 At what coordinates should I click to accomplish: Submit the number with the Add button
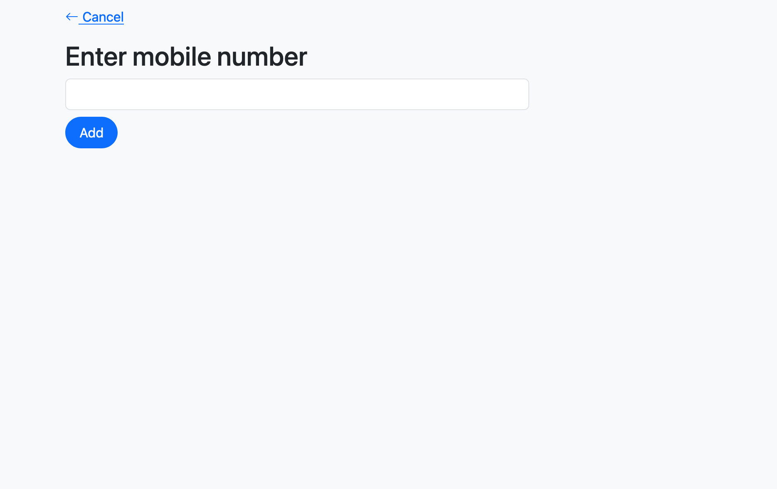click(x=91, y=133)
